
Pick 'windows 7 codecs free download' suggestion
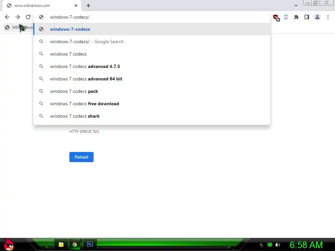pyautogui.click(x=152, y=104)
